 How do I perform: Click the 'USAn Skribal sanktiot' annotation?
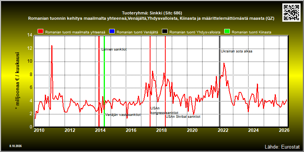tap(183, 117)
